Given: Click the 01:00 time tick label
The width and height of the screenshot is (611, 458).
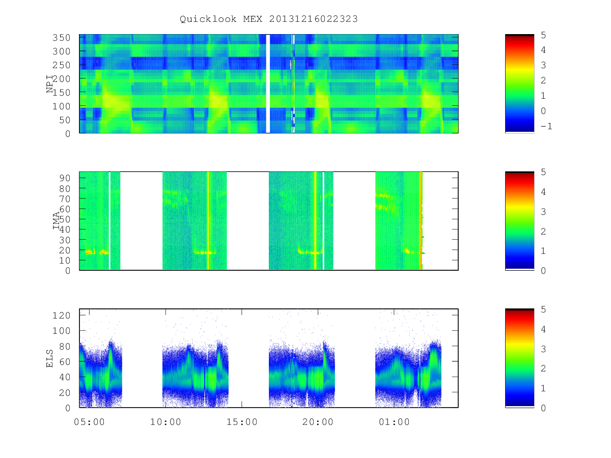Looking at the screenshot, I should point(394,422).
